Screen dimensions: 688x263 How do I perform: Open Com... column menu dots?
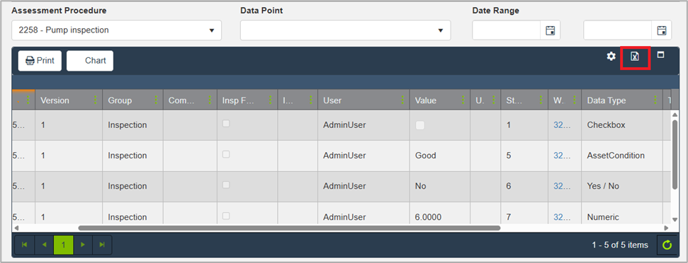[x=210, y=100]
